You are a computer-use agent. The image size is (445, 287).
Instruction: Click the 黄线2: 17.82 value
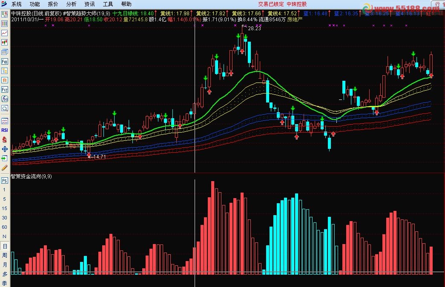point(211,13)
